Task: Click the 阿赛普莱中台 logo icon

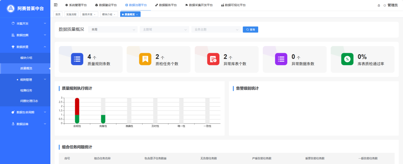Action: [x=10, y=9]
